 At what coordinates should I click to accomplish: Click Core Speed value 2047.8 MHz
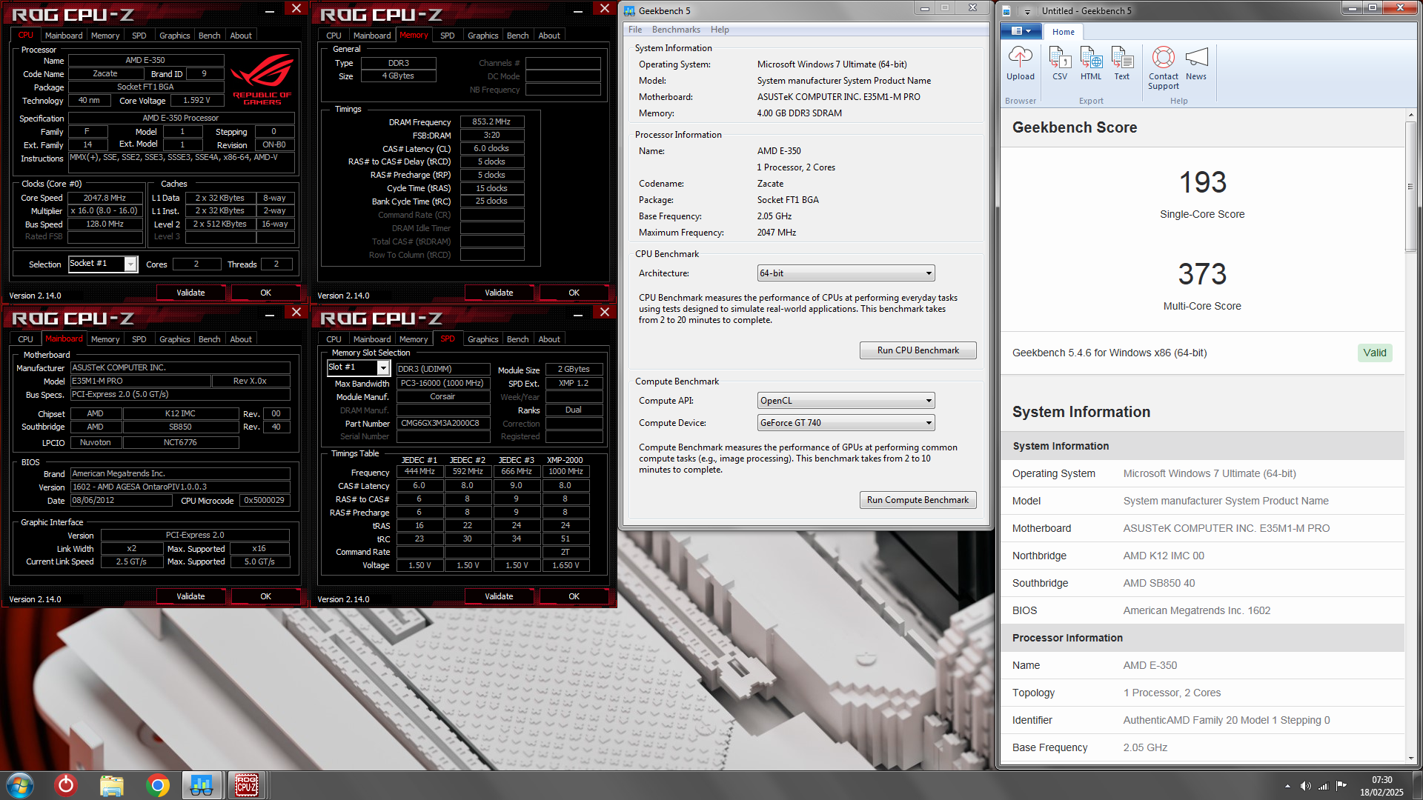(x=105, y=198)
